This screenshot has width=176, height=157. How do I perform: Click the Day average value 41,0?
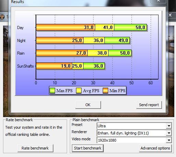click(108, 27)
